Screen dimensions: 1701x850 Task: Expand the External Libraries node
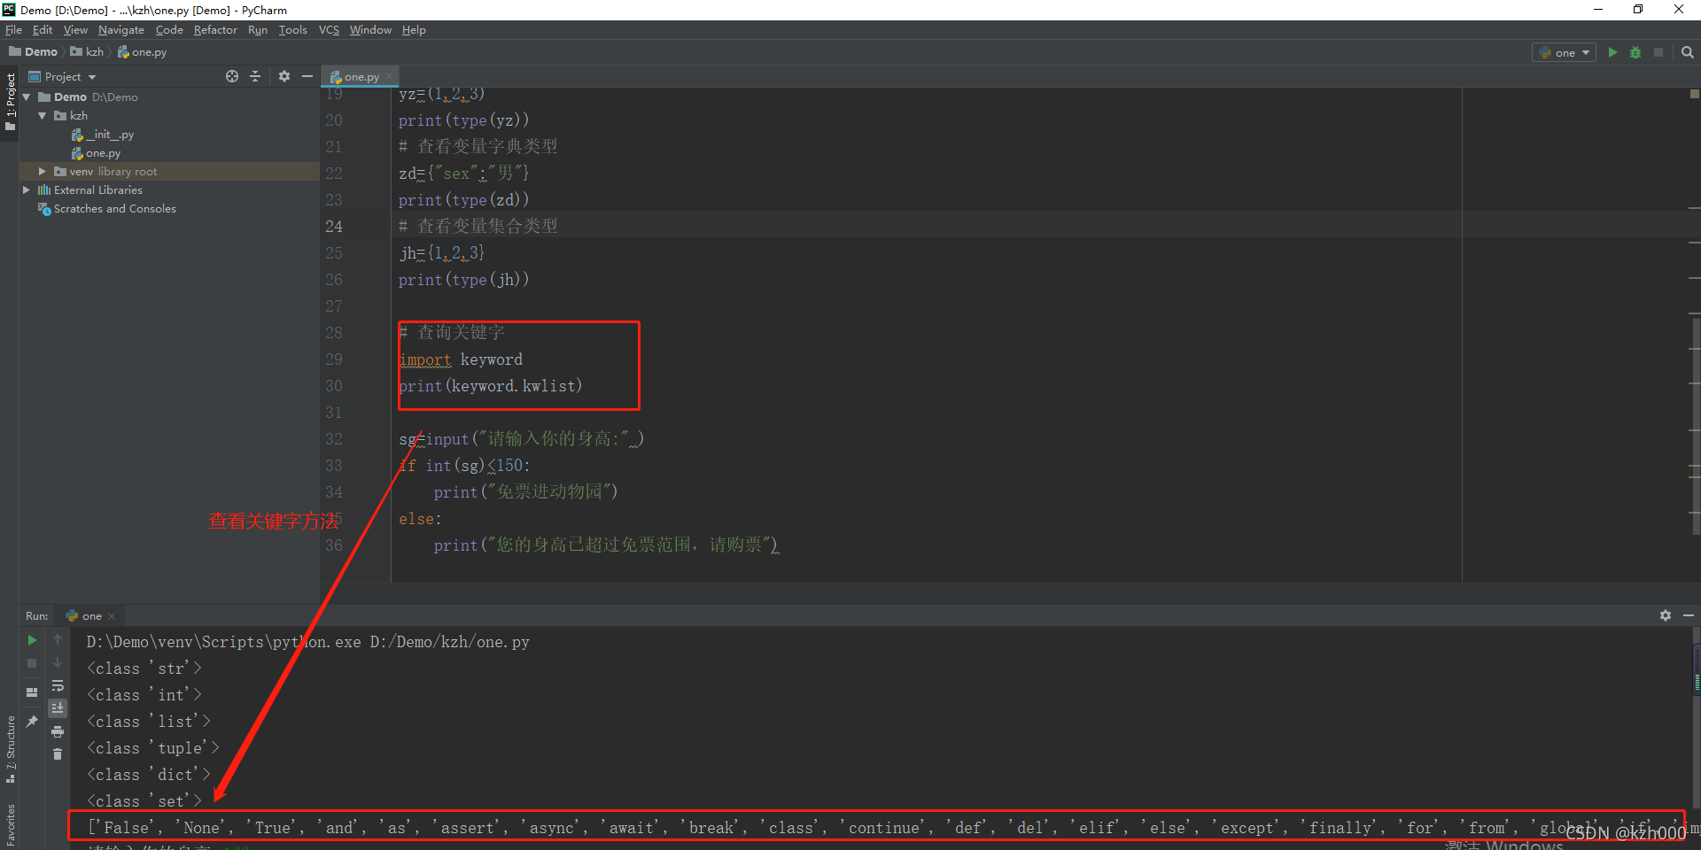pyautogui.click(x=27, y=189)
